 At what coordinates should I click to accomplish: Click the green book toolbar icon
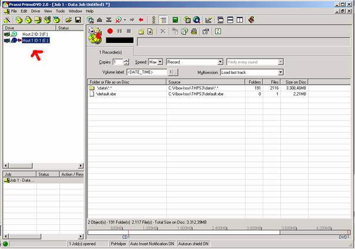[175, 19]
